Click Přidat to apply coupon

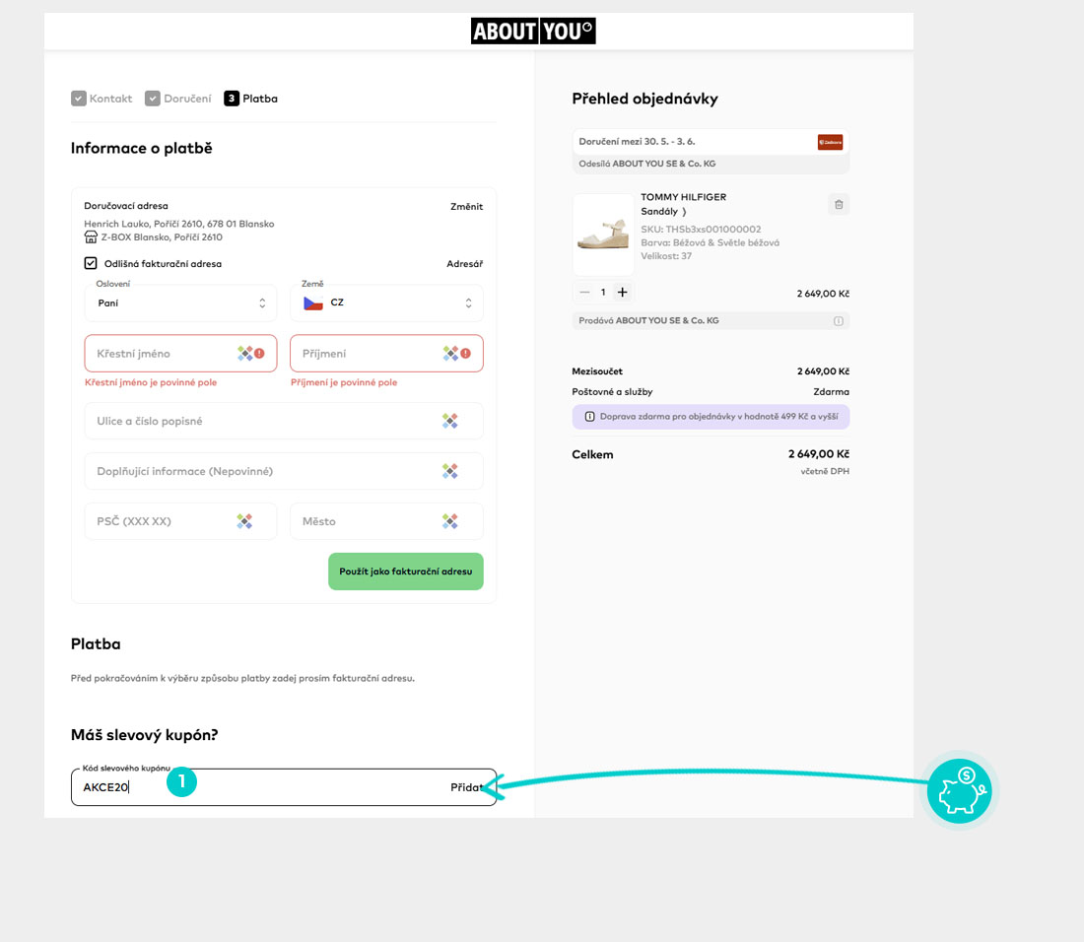click(x=467, y=787)
